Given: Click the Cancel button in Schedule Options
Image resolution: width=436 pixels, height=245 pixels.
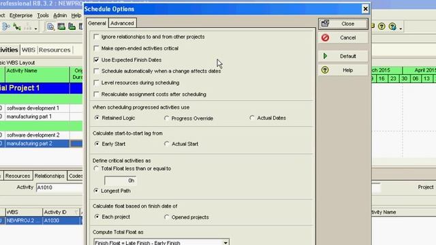Looking at the screenshot, I should tap(343, 38).
